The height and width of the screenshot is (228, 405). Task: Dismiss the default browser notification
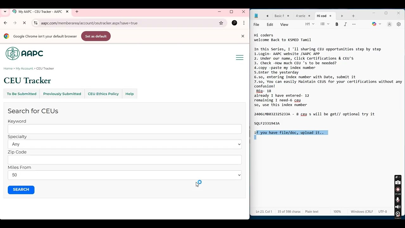(243, 36)
